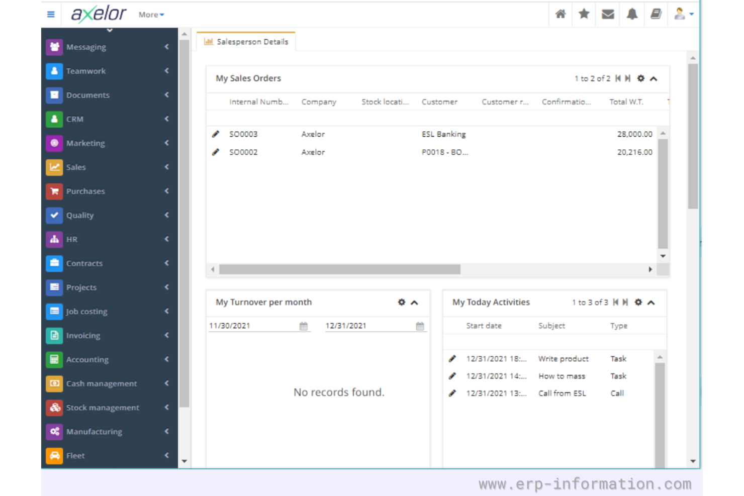Open documentation book icon
The height and width of the screenshot is (496, 744).
[x=656, y=14]
